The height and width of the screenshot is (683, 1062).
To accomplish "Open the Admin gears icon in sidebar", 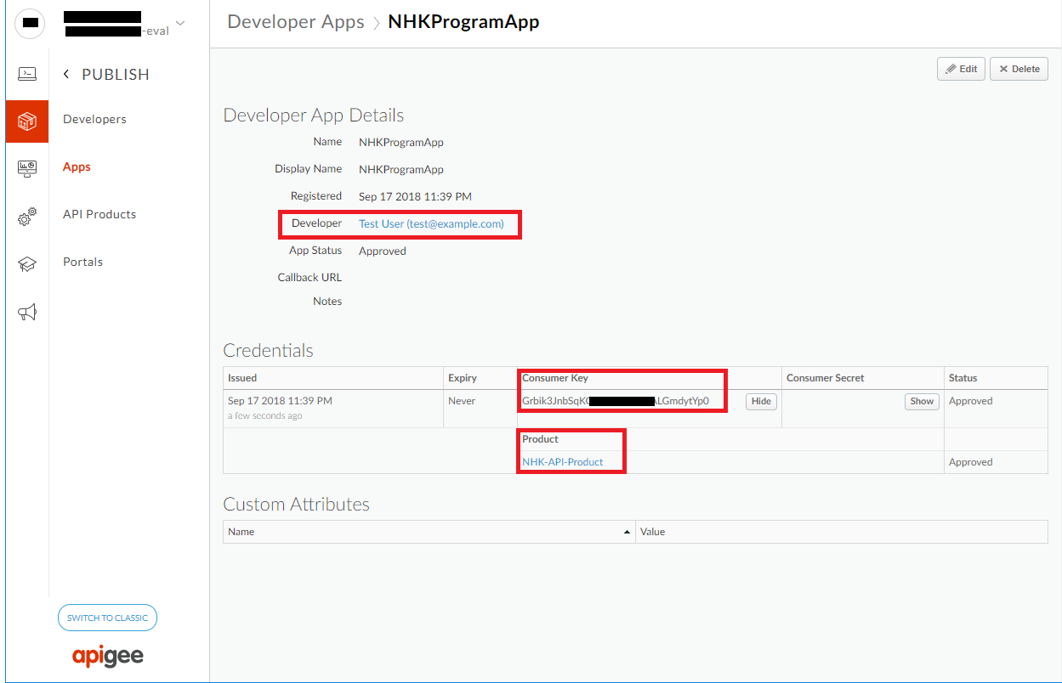I will [27, 217].
